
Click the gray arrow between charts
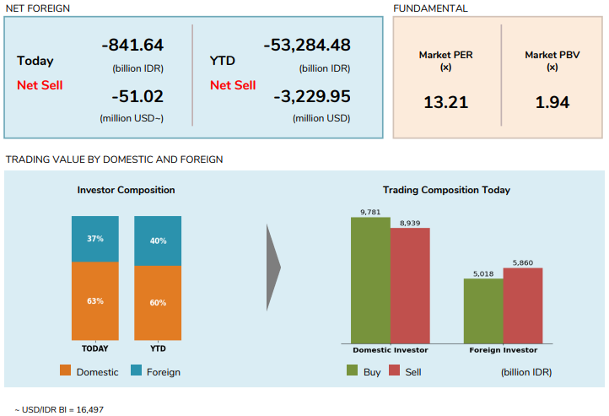273,267
